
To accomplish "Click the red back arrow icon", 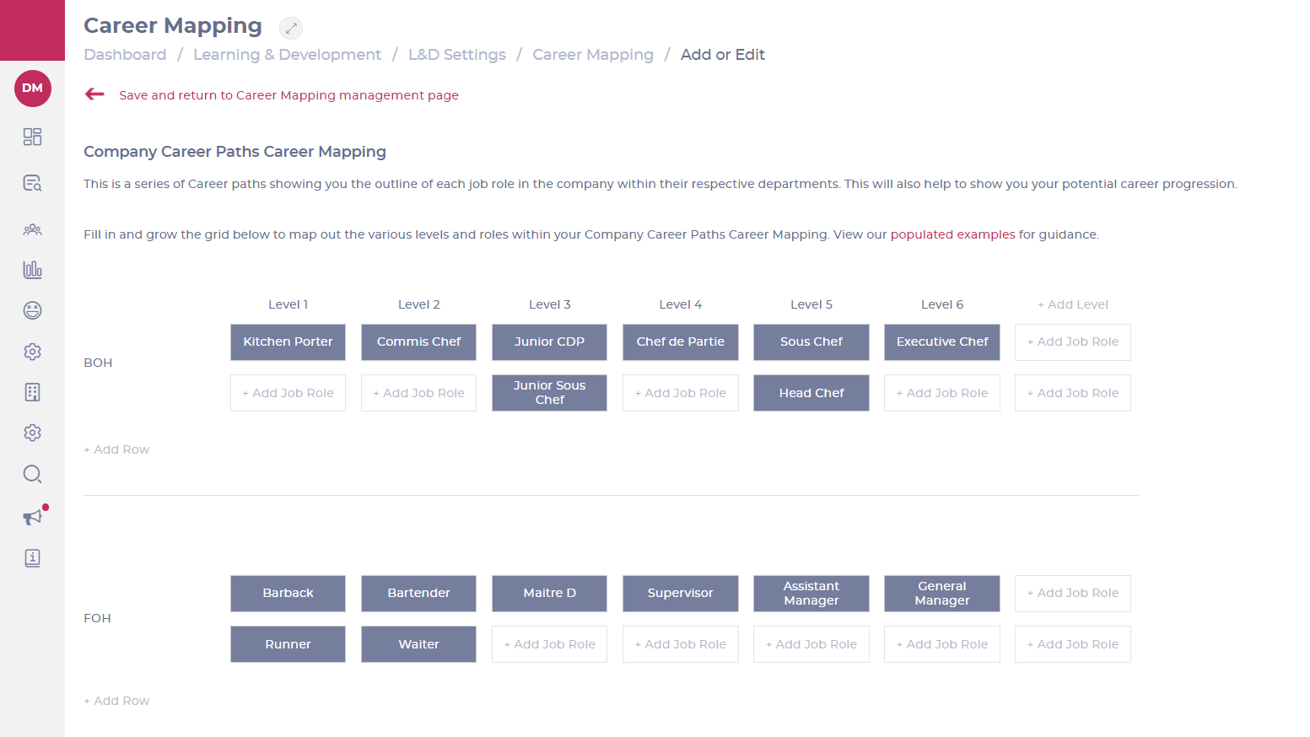I will click(94, 94).
